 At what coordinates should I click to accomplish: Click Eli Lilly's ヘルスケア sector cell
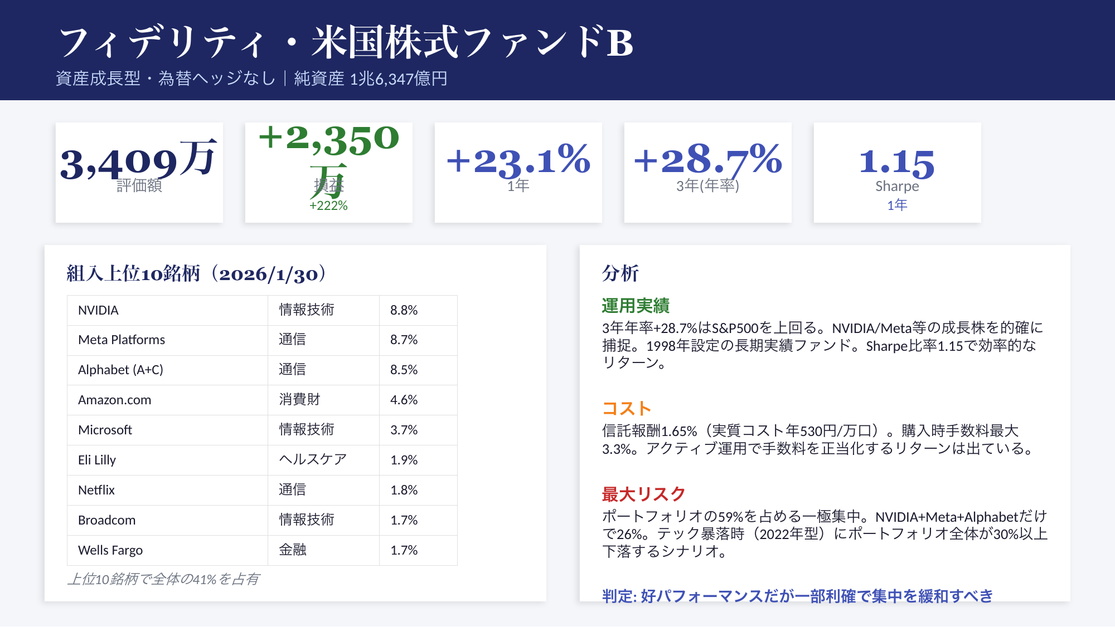[313, 460]
